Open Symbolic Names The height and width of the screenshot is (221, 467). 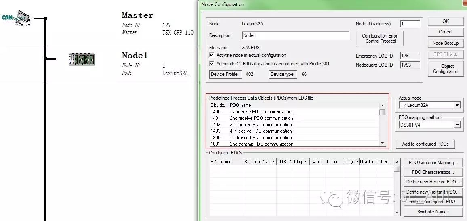(433, 212)
